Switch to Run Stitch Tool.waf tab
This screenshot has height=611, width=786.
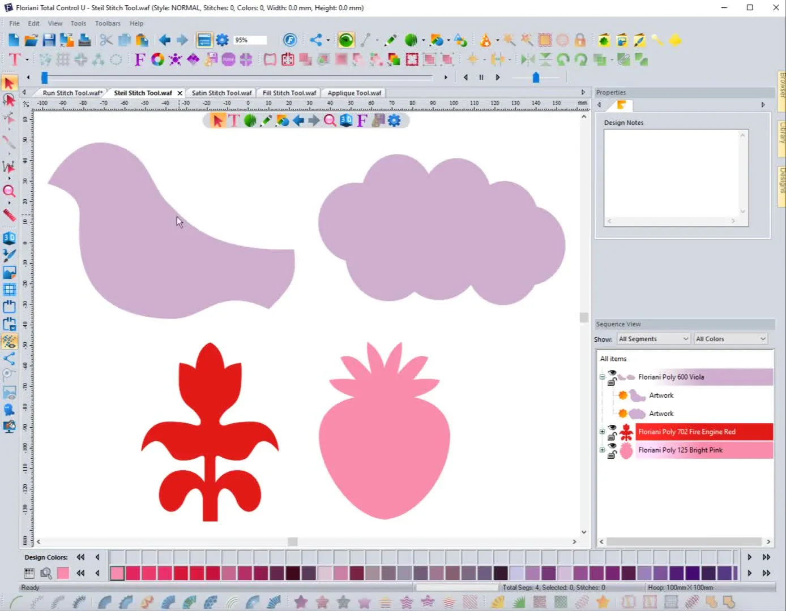[72, 93]
